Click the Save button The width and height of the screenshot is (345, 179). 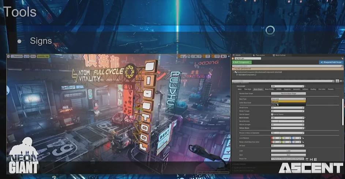point(288,155)
